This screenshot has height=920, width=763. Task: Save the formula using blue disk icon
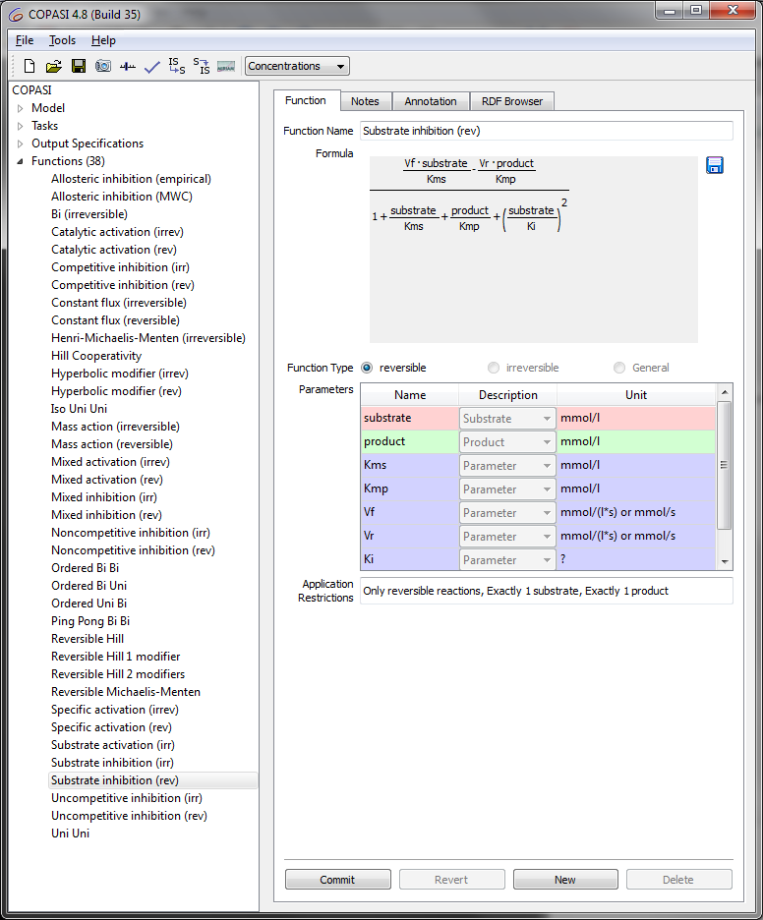click(x=715, y=165)
